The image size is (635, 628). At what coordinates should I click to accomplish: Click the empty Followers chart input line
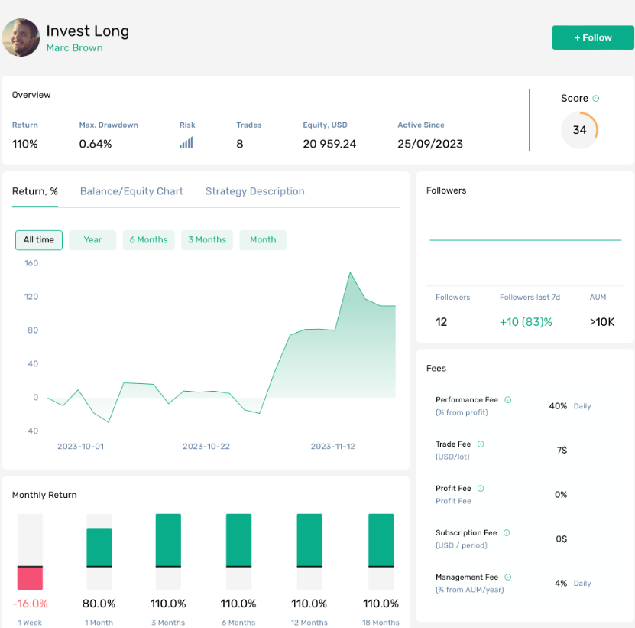(x=525, y=238)
